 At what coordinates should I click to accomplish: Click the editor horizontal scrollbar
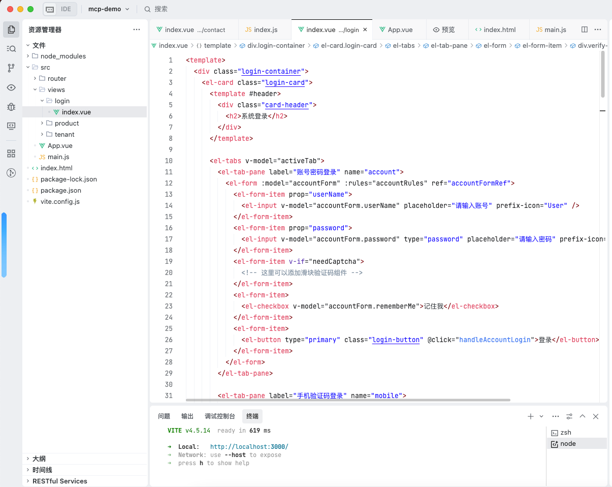click(348, 400)
